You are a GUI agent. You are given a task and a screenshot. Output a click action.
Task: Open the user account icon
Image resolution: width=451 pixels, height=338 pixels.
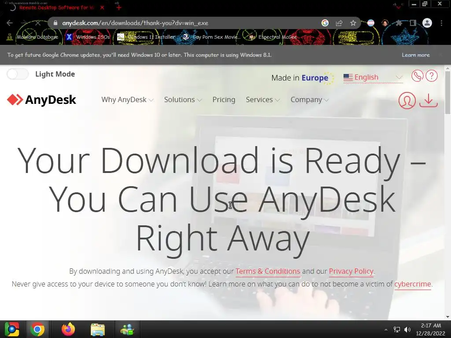coord(407,100)
